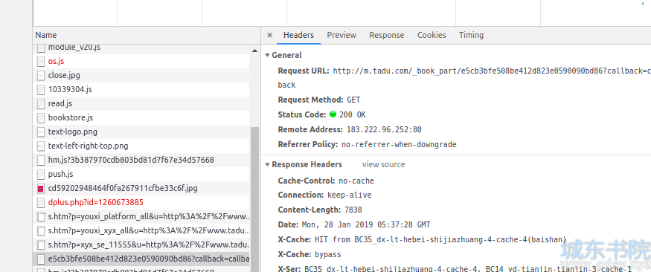Screen dimensions: 651x272
Task: Click the file icon beside os.js
Action: tap(41, 62)
